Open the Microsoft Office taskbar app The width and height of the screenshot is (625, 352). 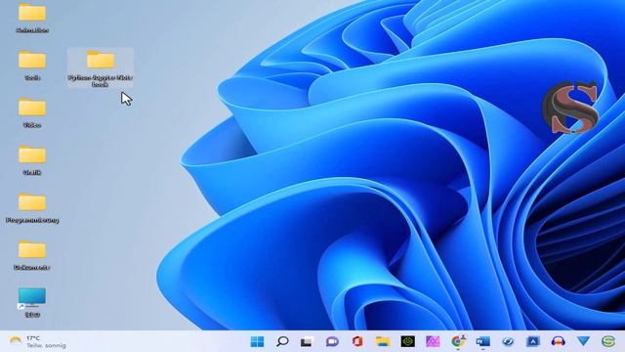[x=357, y=341]
